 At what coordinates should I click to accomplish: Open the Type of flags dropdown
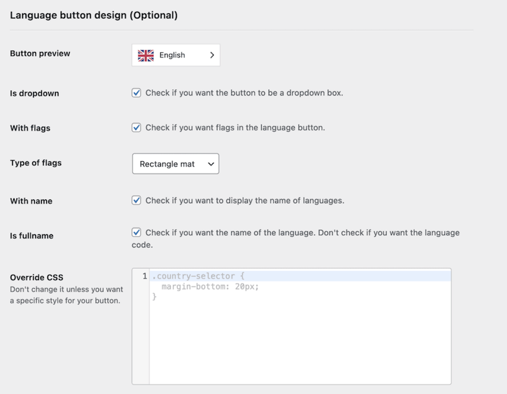[x=176, y=163]
